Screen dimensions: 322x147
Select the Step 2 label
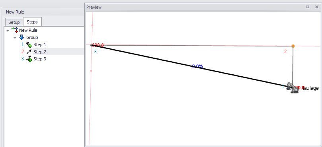click(x=40, y=52)
